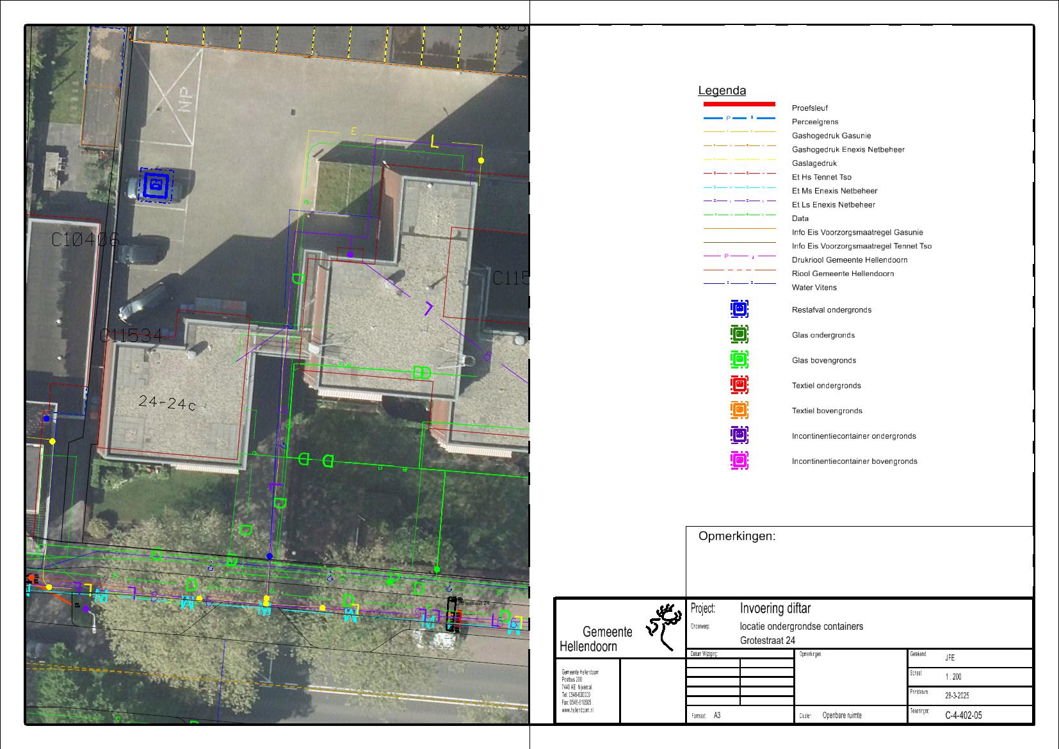Click the purple Incontinentiecontainer ondergronds icon
The image size is (1059, 749).
point(739,436)
